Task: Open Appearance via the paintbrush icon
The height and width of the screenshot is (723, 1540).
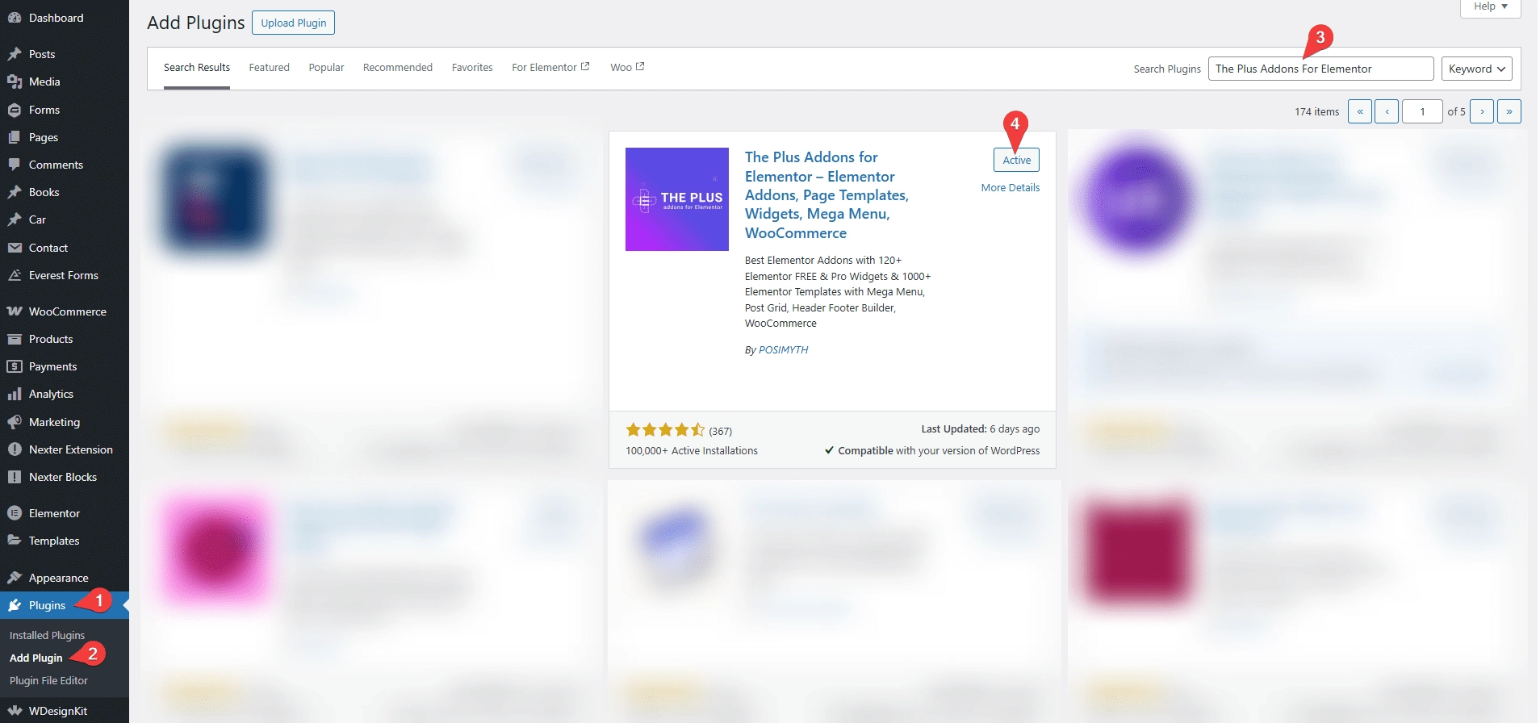Action: point(15,578)
